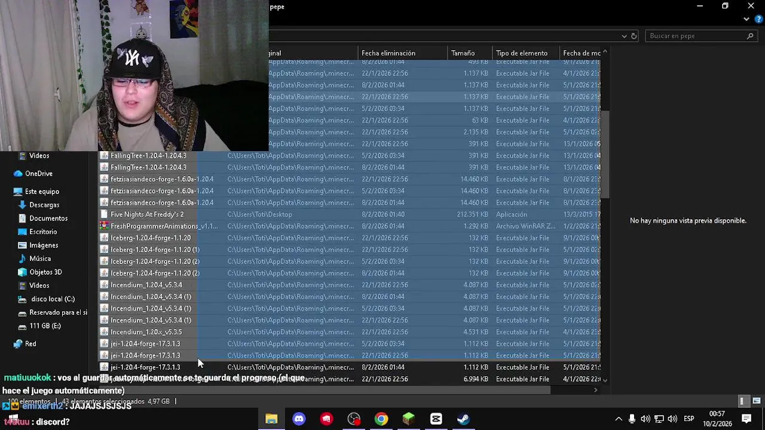Click the 4.531 KB size cell
The width and height of the screenshot is (765, 430).
click(476, 332)
